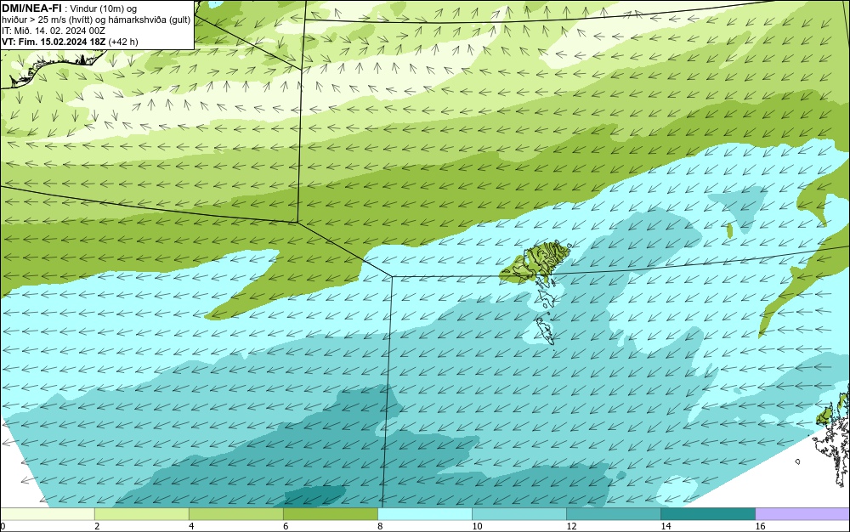
Task: Click the 'IT: Mið. 14. 02. 2024 00Z' line
Action: pyautogui.click(x=54, y=31)
